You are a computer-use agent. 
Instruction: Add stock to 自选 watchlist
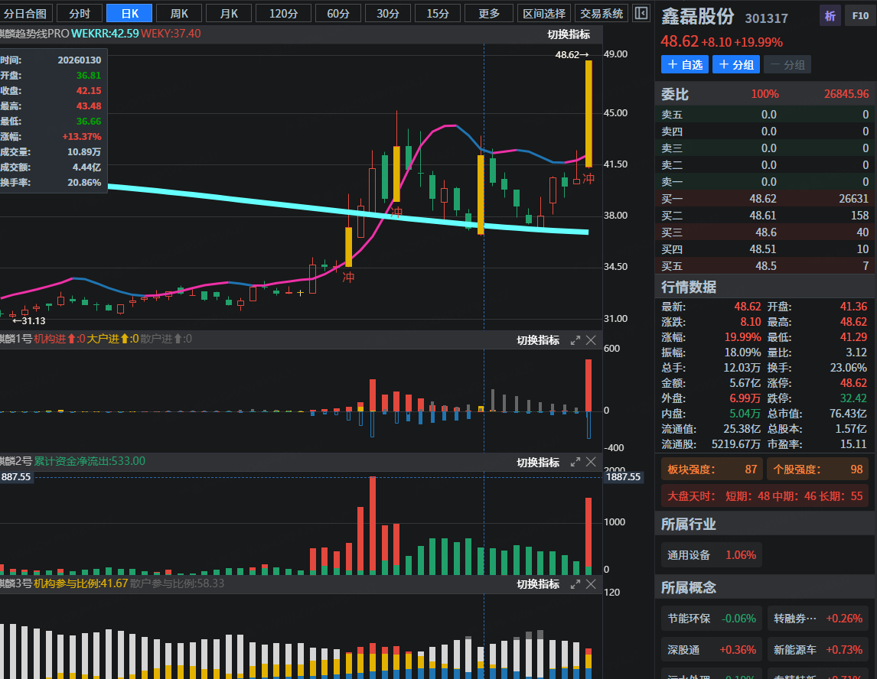point(685,65)
